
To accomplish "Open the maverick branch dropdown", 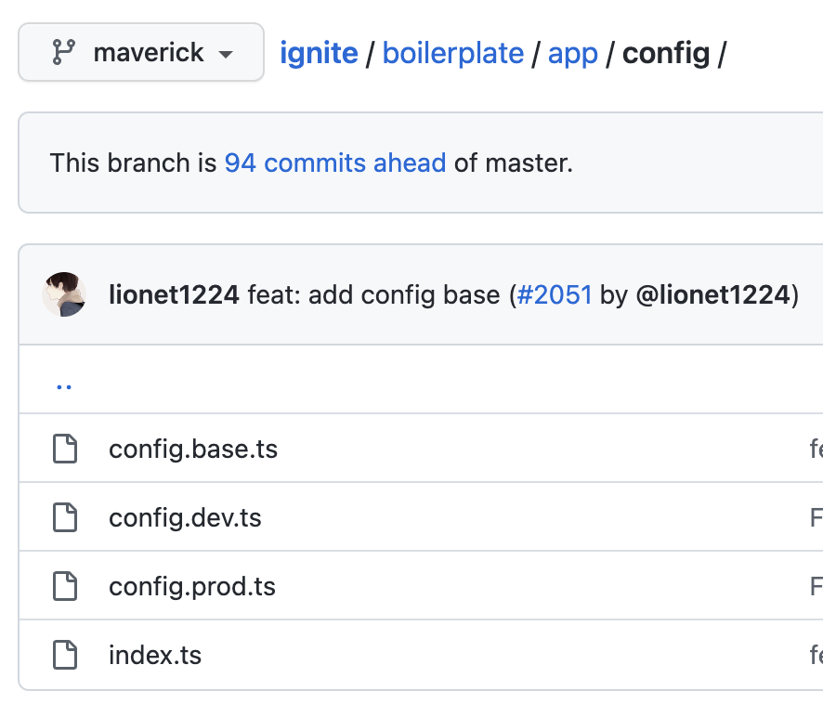I will [140, 53].
